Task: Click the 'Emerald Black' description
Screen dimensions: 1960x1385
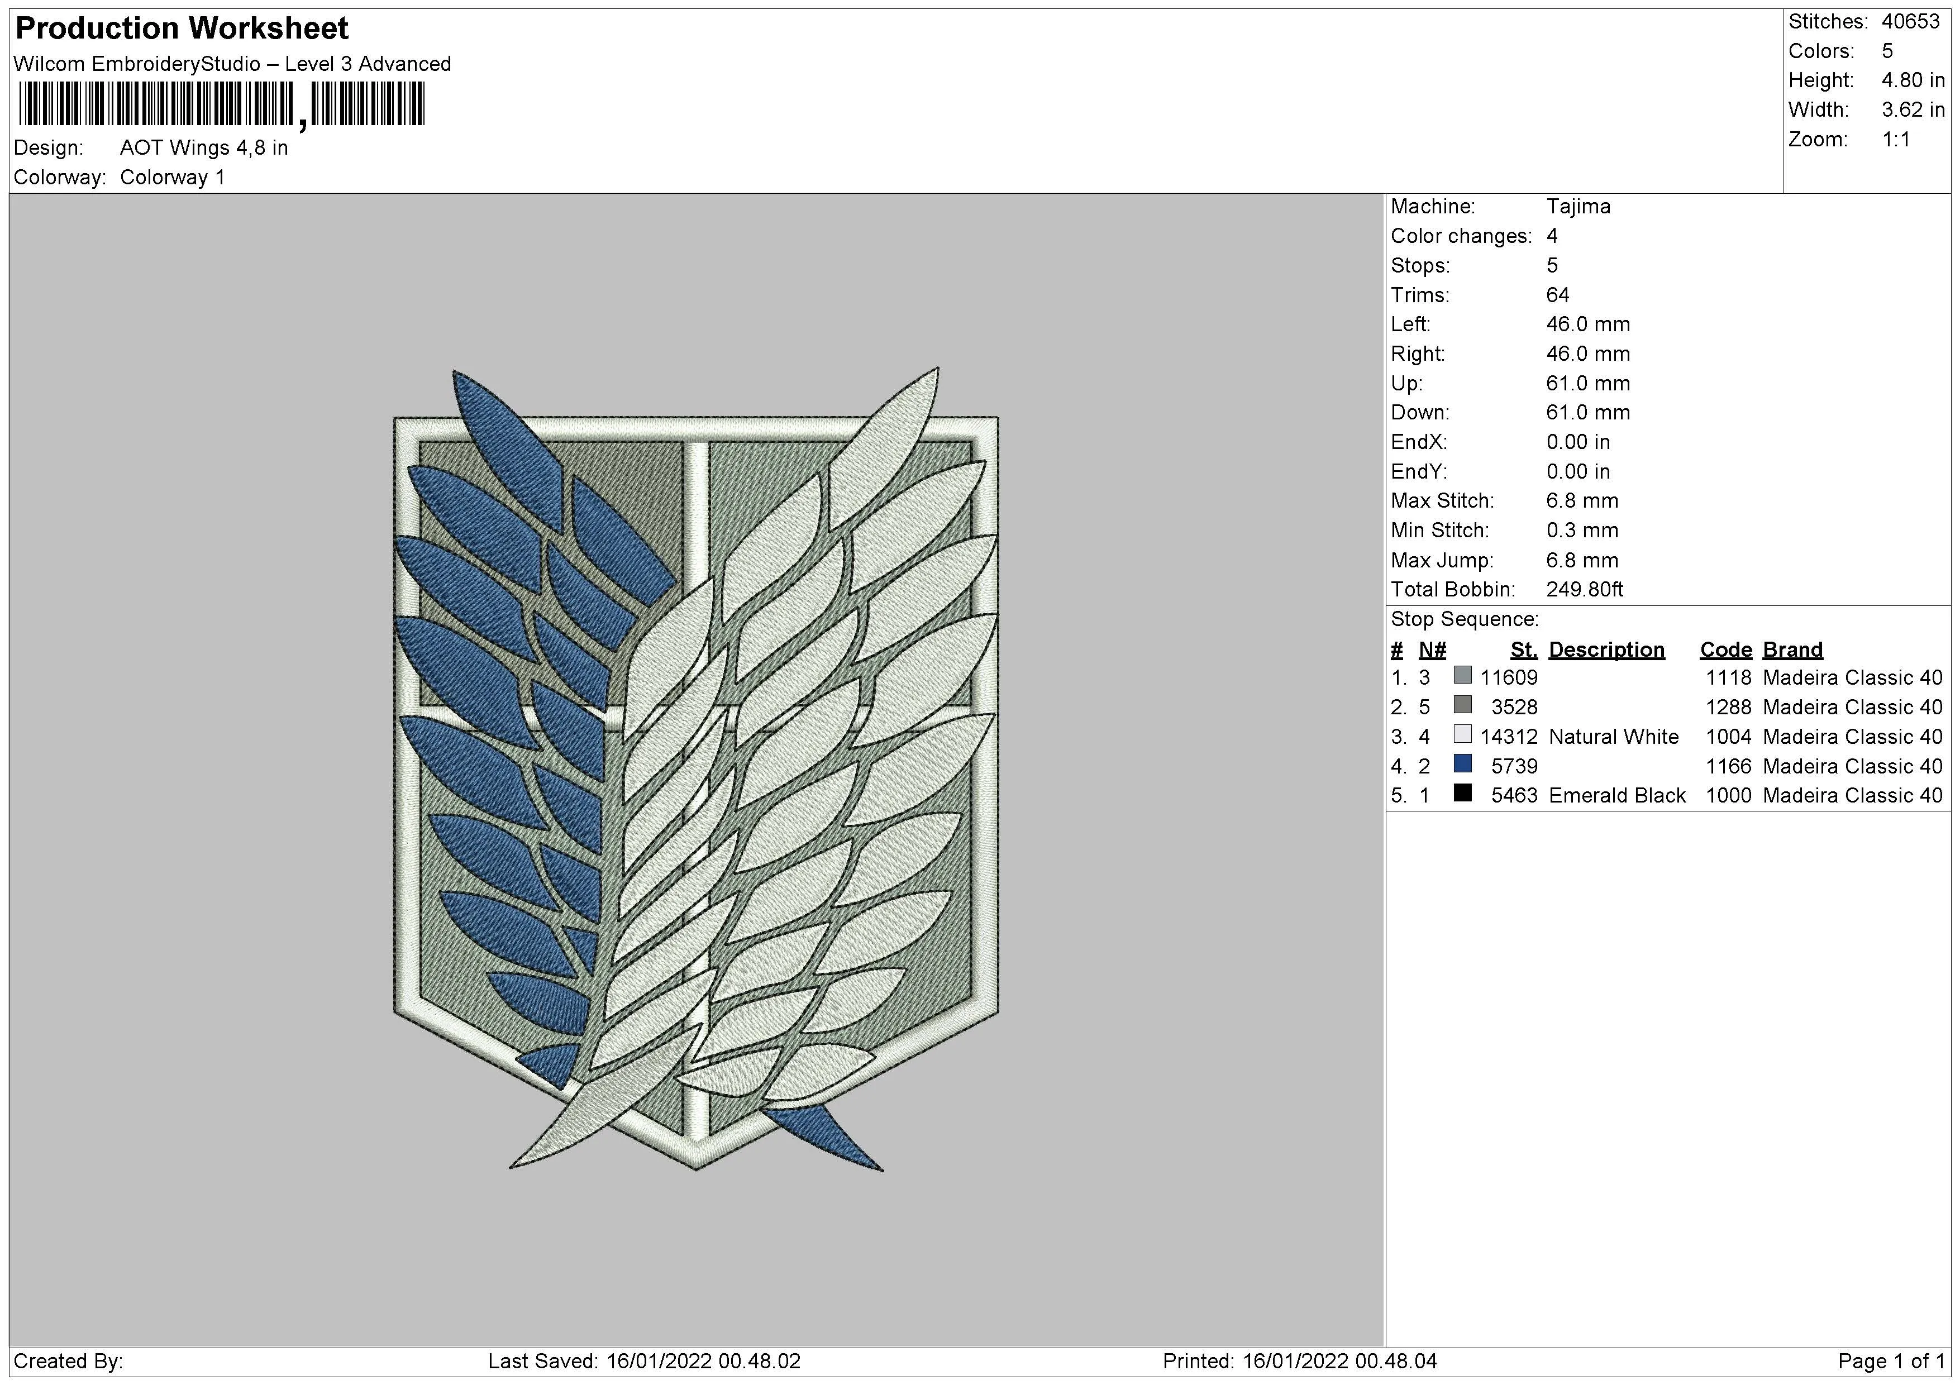Action: (x=1617, y=795)
